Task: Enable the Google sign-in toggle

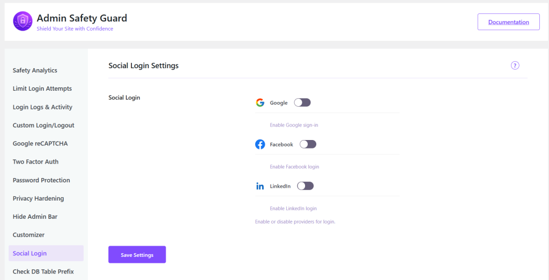Action: pyautogui.click(x=302, y=102)
